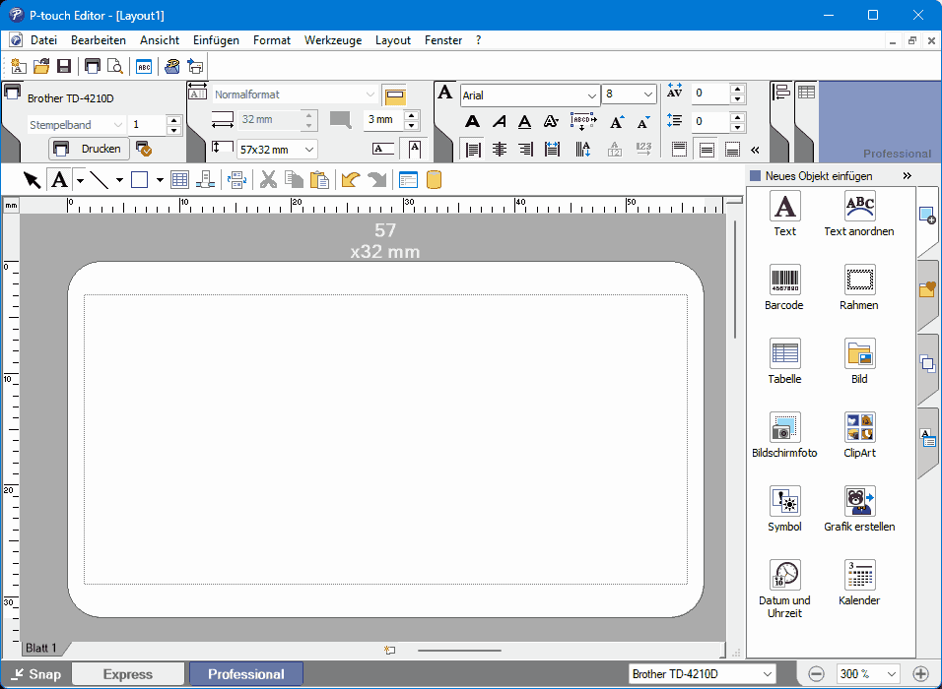This screenshot has height=689, width=942.
Task: Cut selection with the scissors icon
Action: point(268,179)
